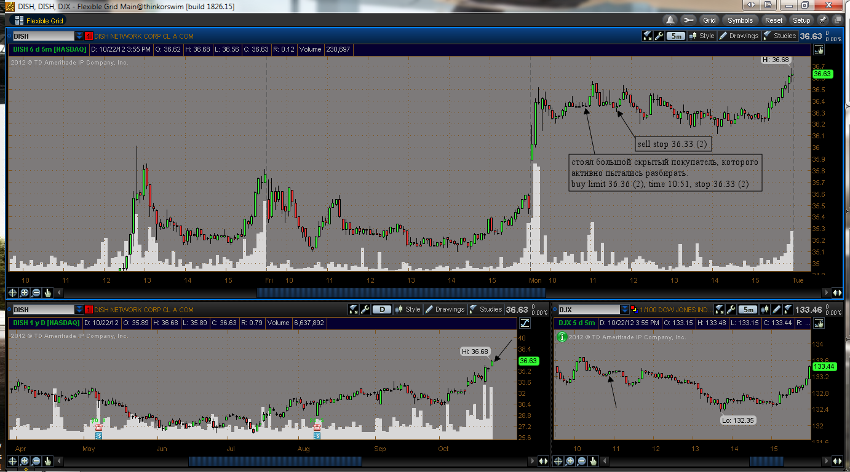
Task: Click the DJX symbol field
Action: pyautogui.click(x=589, y=309)
